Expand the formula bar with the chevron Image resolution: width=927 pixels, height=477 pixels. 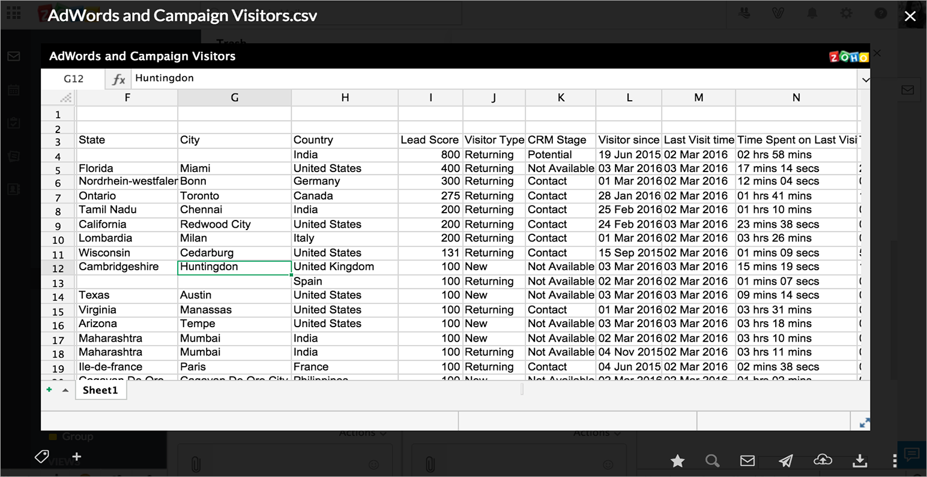click(x=865, y=79)
